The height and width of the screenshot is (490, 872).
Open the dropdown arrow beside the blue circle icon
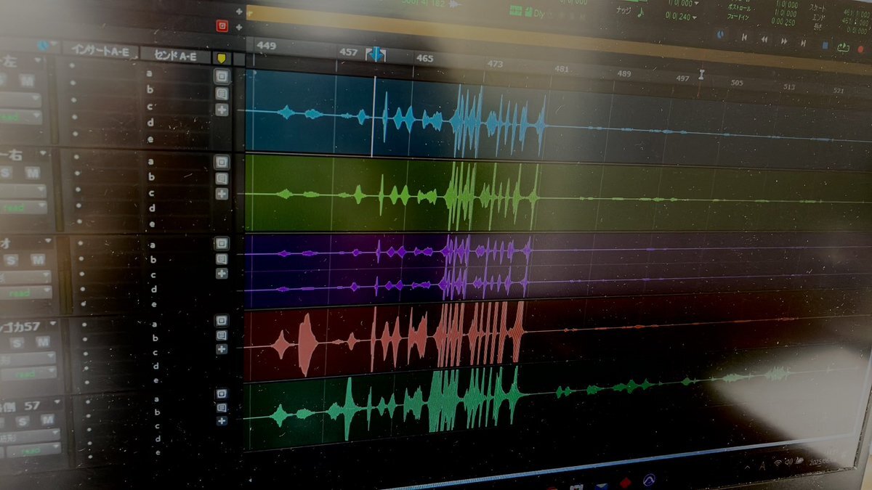tap(53, 45)
